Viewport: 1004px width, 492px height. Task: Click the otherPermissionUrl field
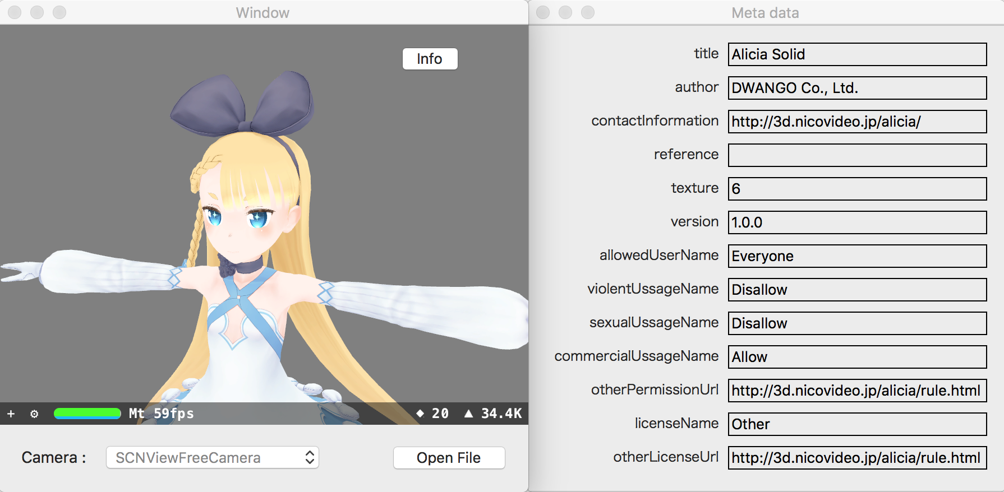857,391
